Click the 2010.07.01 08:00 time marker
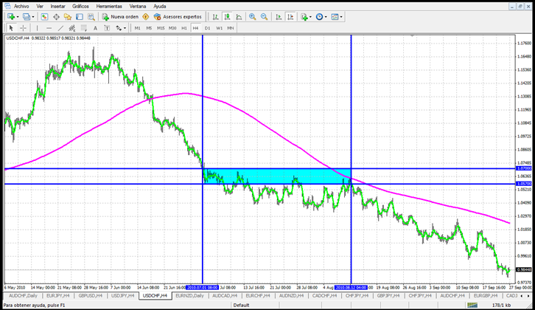The image size is (535, 310). point(202,287)
